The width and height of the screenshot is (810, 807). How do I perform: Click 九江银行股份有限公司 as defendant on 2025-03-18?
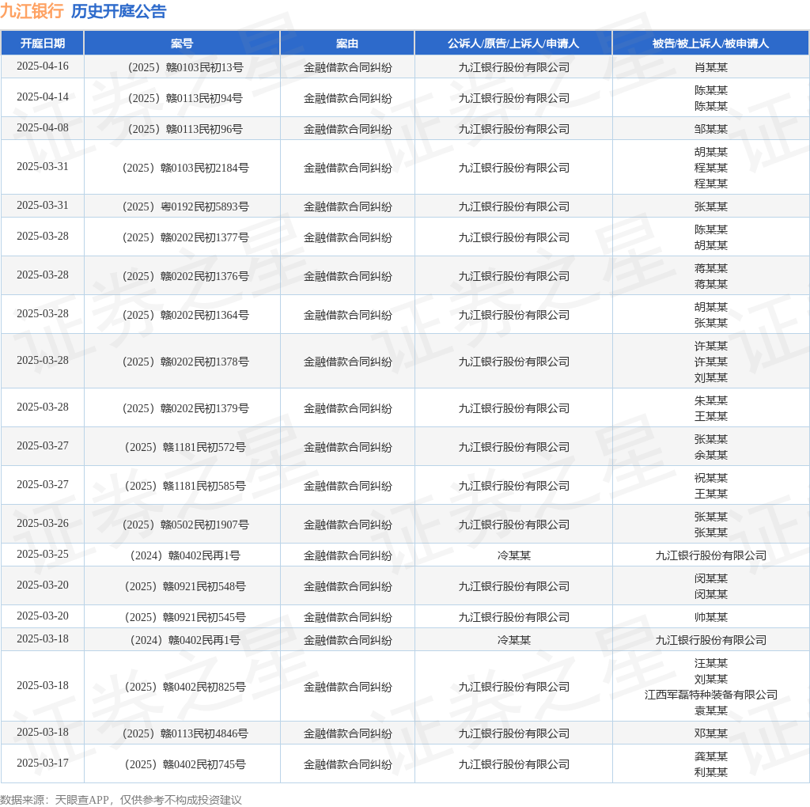point(711,640)
